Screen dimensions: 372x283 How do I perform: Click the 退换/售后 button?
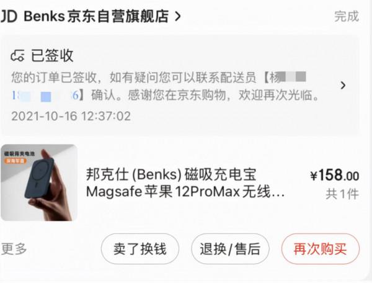pos(230,249)
